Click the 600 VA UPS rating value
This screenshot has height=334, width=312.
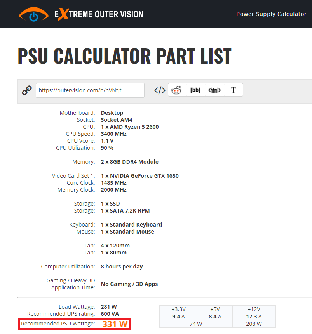110,314
